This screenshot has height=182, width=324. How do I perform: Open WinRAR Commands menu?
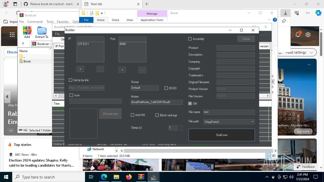[35, 22]
